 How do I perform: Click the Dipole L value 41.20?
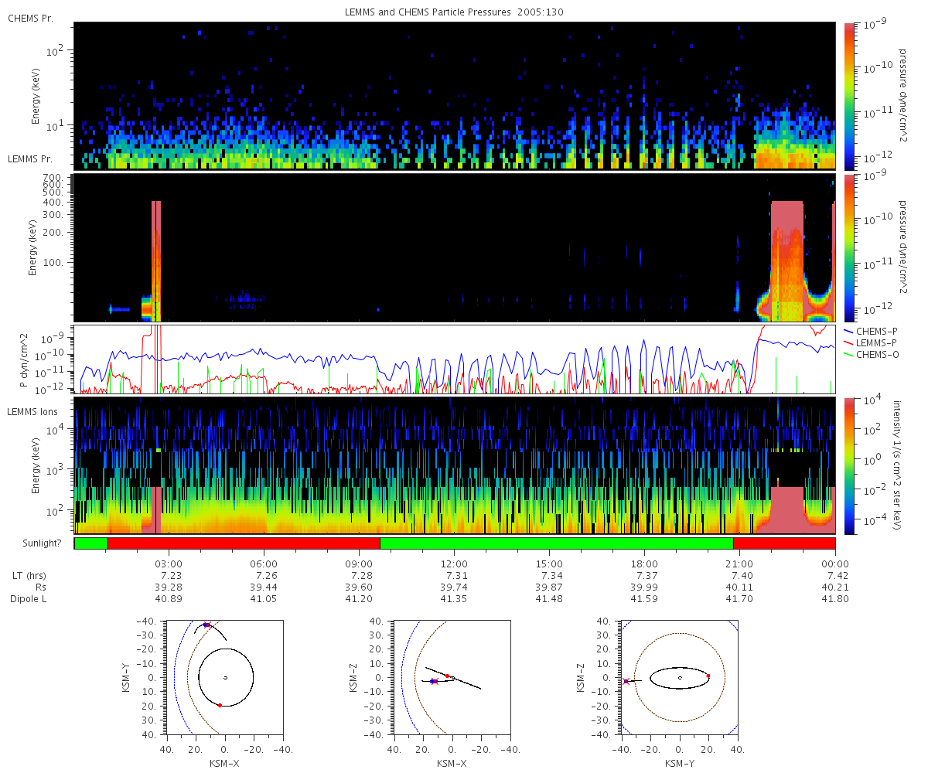click(359, 599)
